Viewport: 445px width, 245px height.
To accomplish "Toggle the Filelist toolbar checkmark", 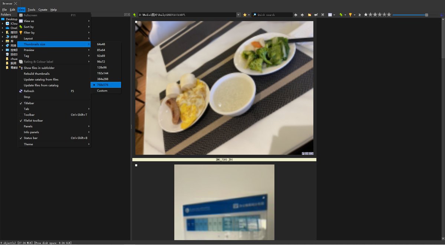I will point(21,121).
